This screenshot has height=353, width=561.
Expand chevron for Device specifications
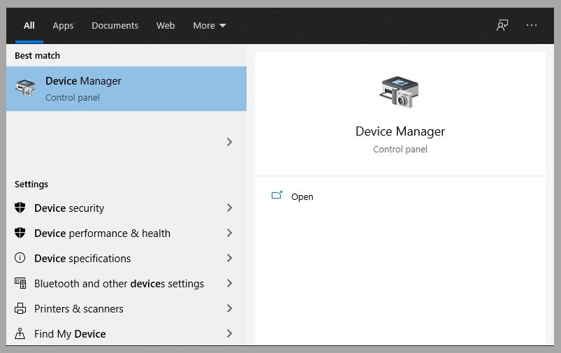pos(230,258)
